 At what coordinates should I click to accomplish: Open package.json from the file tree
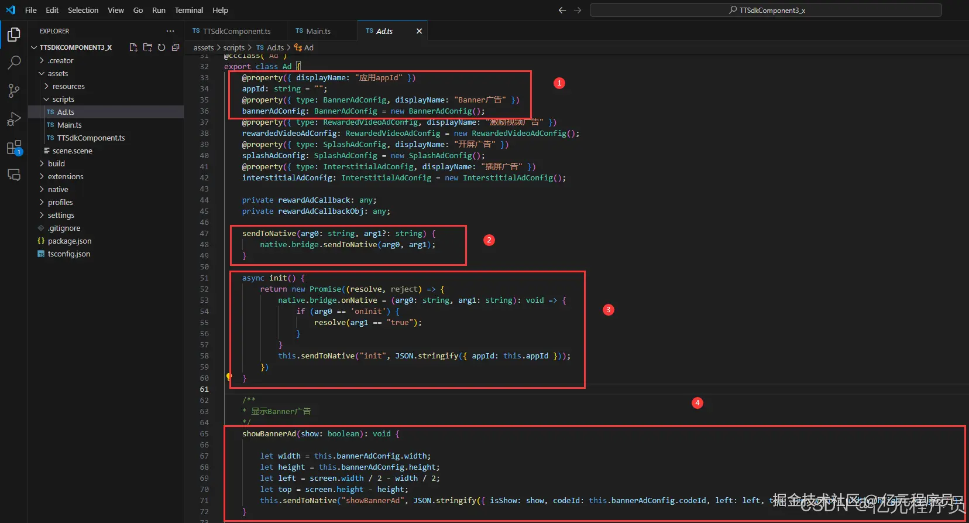coord(69,241)
